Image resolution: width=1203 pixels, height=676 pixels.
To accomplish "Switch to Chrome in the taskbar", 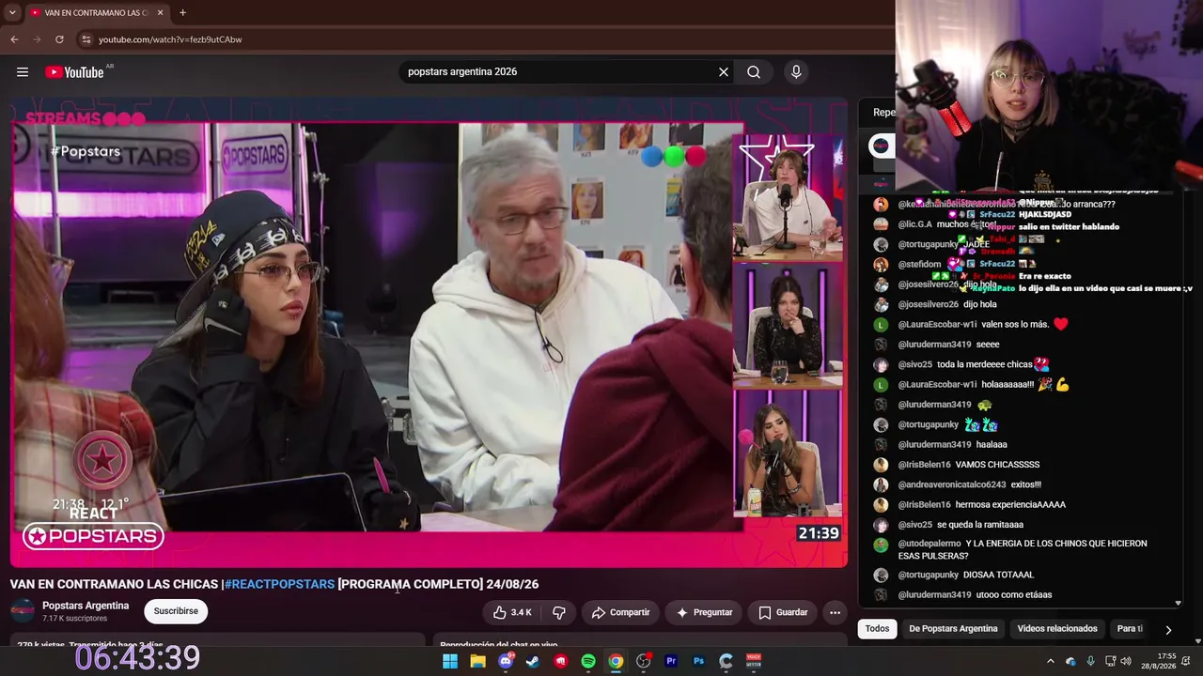I will click(616, 661).
